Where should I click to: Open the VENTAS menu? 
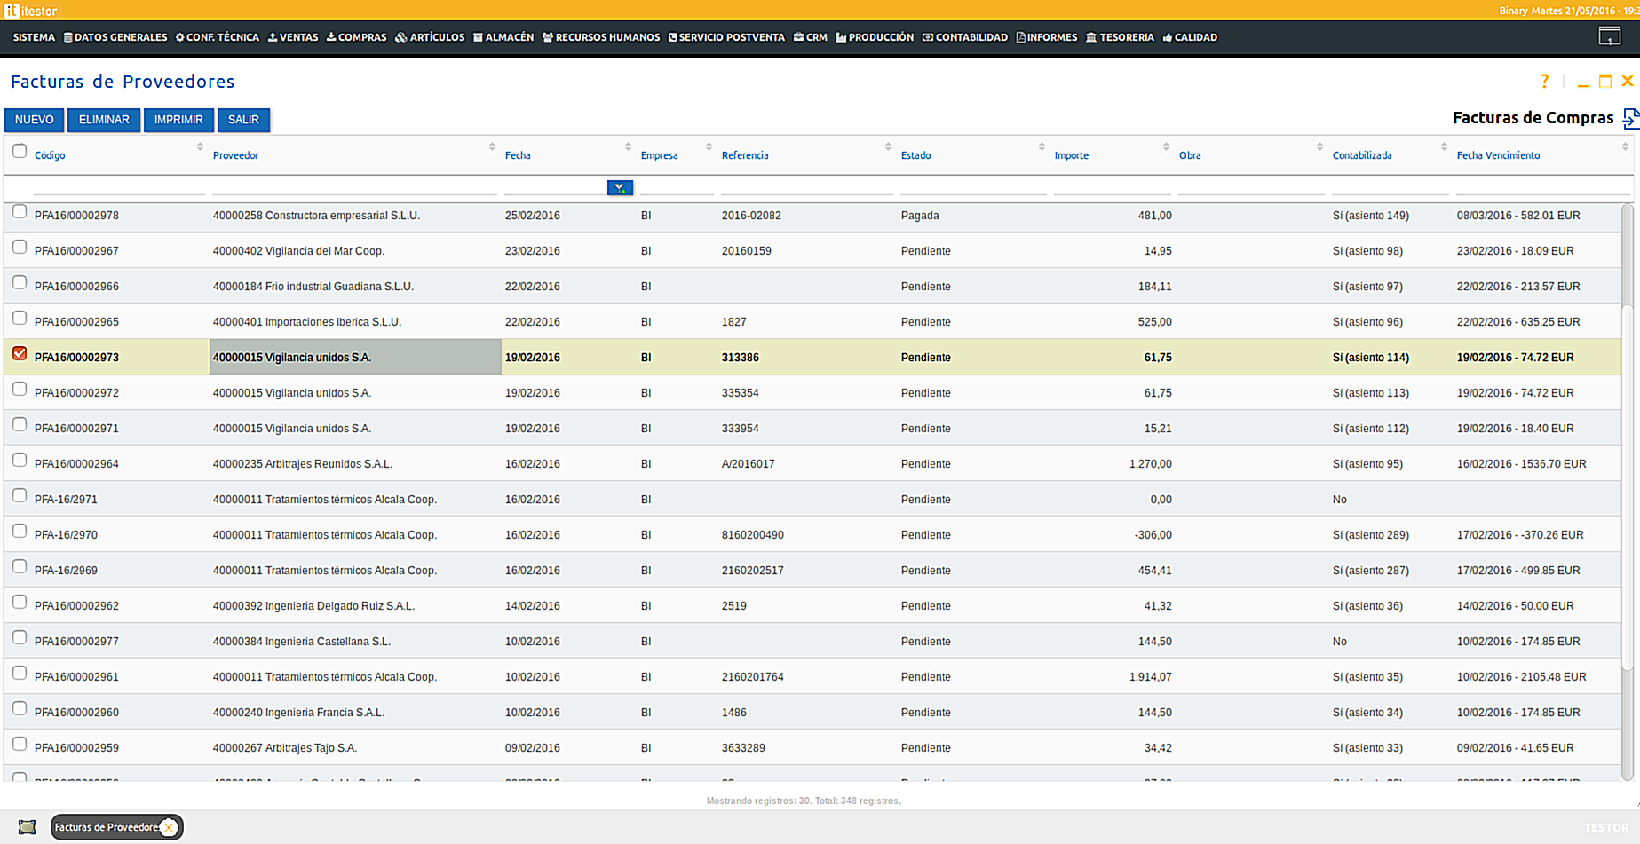point(293,37)
